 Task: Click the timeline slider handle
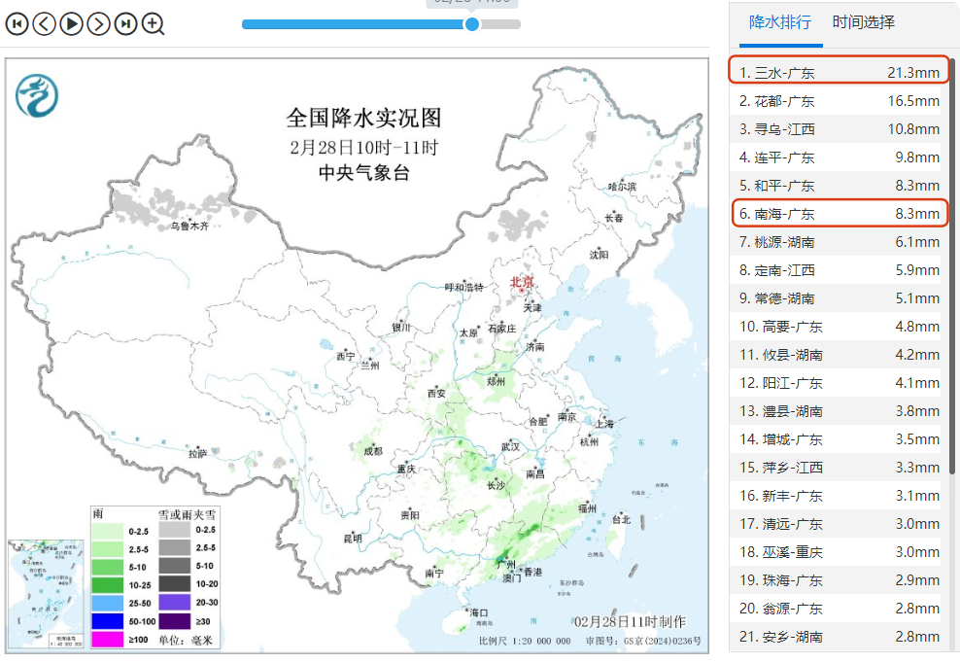tap(472, 24)
